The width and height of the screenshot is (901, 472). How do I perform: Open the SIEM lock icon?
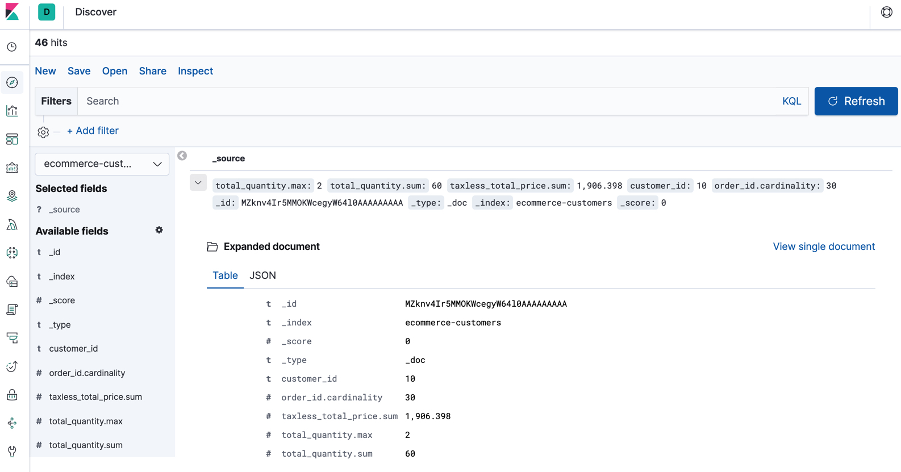[x=12, y=395]
